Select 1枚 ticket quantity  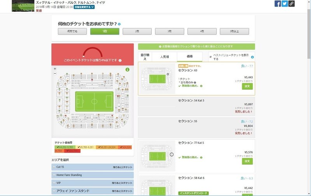pyautogui.click(x=105, y=31)
